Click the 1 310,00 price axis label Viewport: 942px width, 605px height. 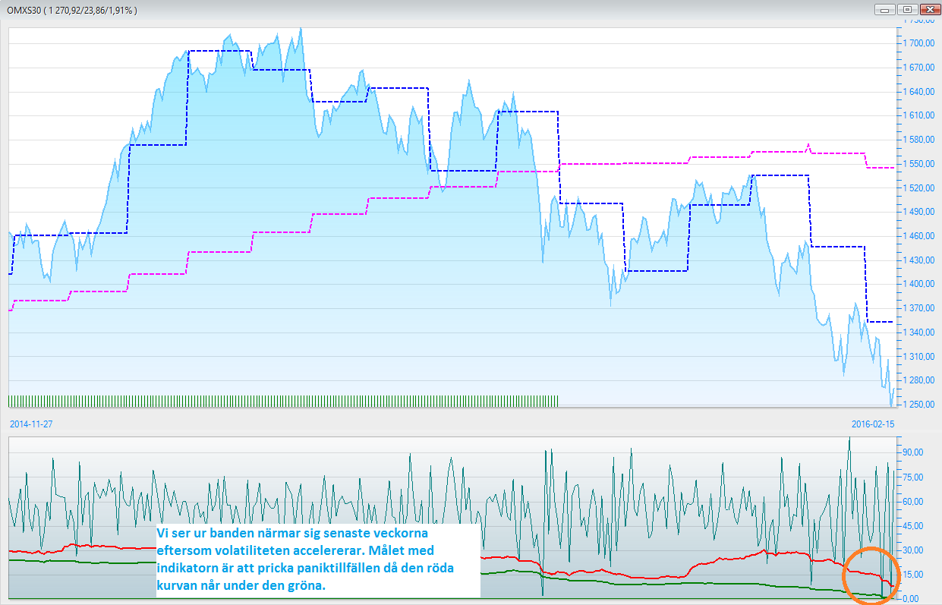coord(918,356)
